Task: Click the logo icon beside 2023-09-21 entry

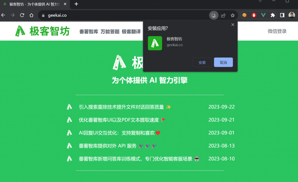Action: coord(69,120)
